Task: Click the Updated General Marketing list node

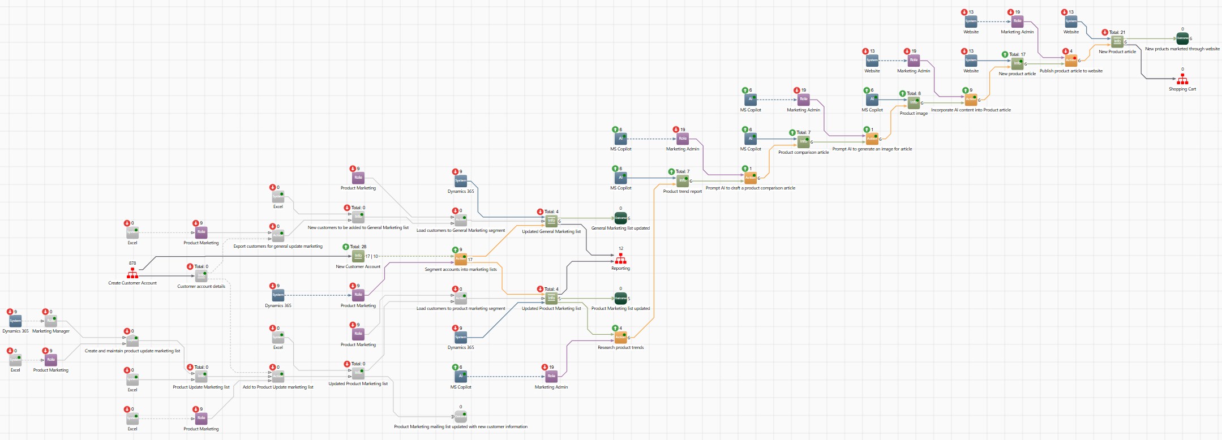Action: (x=551, y=221)
